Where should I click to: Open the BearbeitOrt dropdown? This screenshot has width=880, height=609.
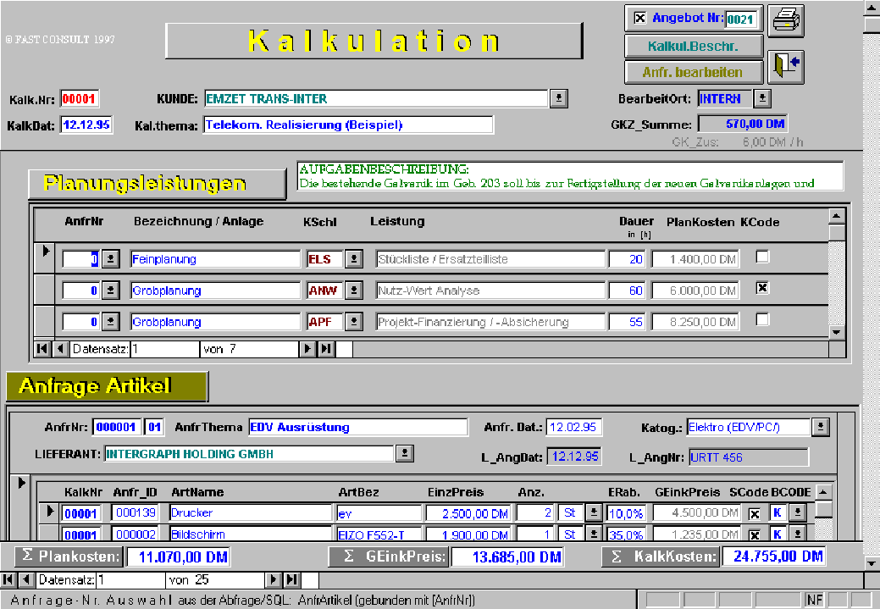[x=762, y=98]
